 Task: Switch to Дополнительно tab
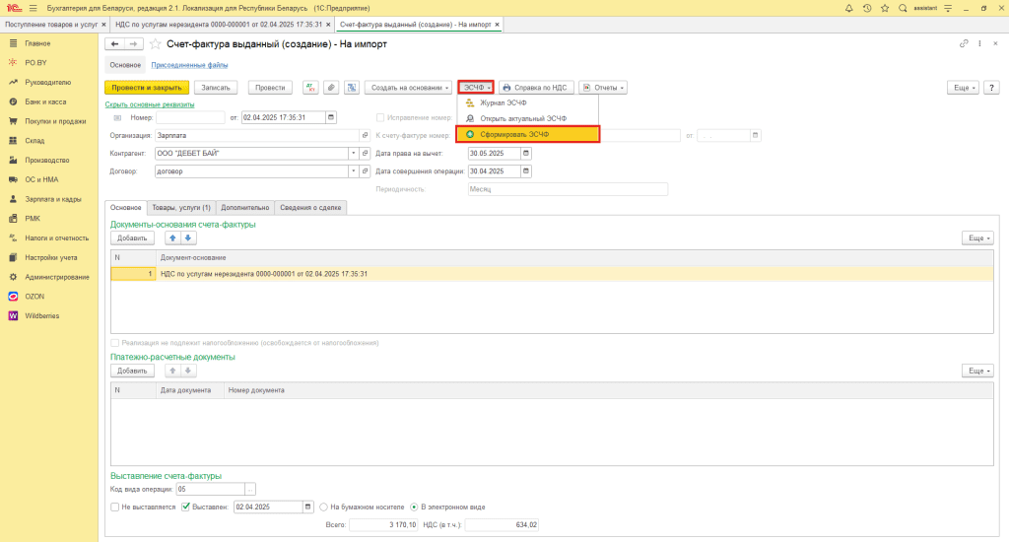pyautogui.click(x=244, y=208)
